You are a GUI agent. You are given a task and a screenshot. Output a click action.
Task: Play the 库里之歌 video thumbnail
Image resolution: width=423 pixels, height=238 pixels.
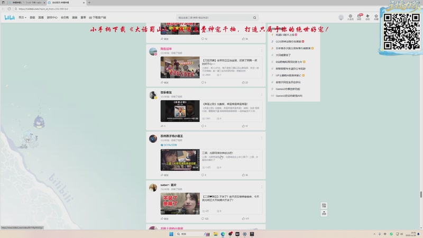(x=180, y=111)
